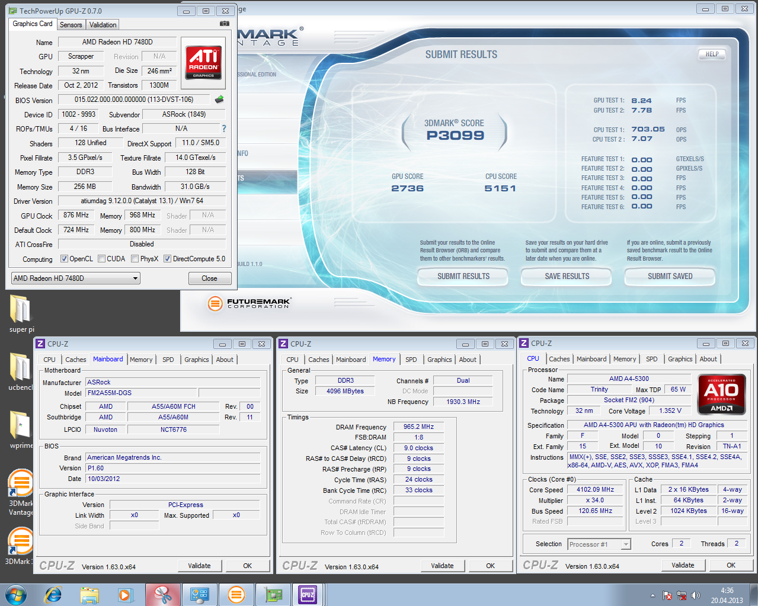Open the Processor #1 selection dropdown
Screen dimensions: 758x606
[599, 544]
